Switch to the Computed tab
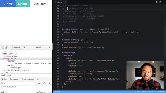The height and width of the screenshot is (93, 166). click(14, 79)
